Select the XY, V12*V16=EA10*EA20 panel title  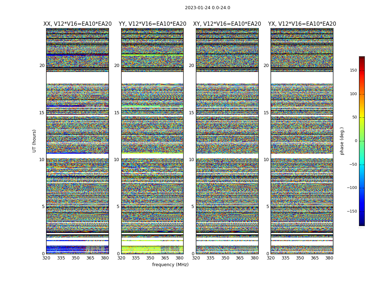click(227, 24)
